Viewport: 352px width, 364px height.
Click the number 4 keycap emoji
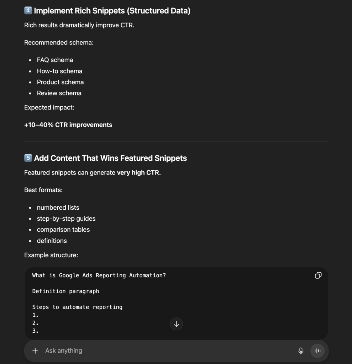pyautogui.click(x=28, y=11)
